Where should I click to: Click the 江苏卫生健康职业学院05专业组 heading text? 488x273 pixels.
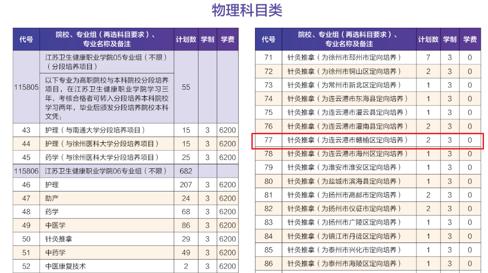106,58
